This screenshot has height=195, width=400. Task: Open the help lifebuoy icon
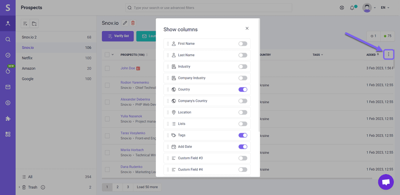tap(342, 8)
